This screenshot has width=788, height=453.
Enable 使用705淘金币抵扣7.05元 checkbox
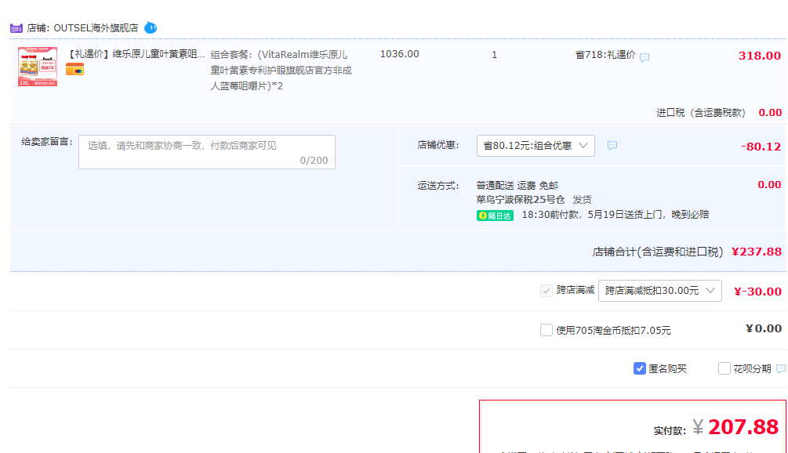coord(547,330)
